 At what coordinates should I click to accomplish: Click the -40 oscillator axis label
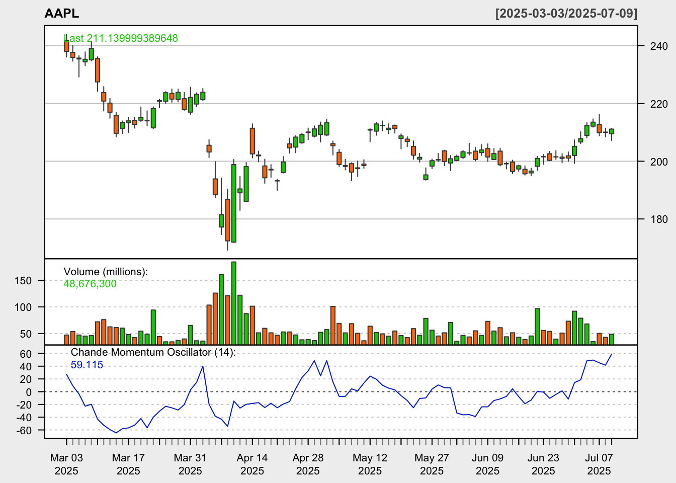click(24, 418)
